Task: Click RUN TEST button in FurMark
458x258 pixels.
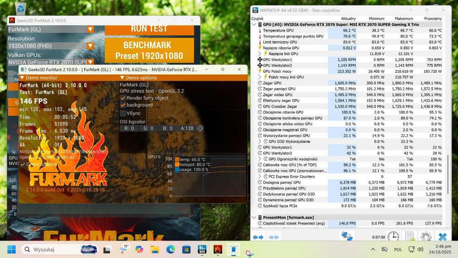Action: (149, 29)
